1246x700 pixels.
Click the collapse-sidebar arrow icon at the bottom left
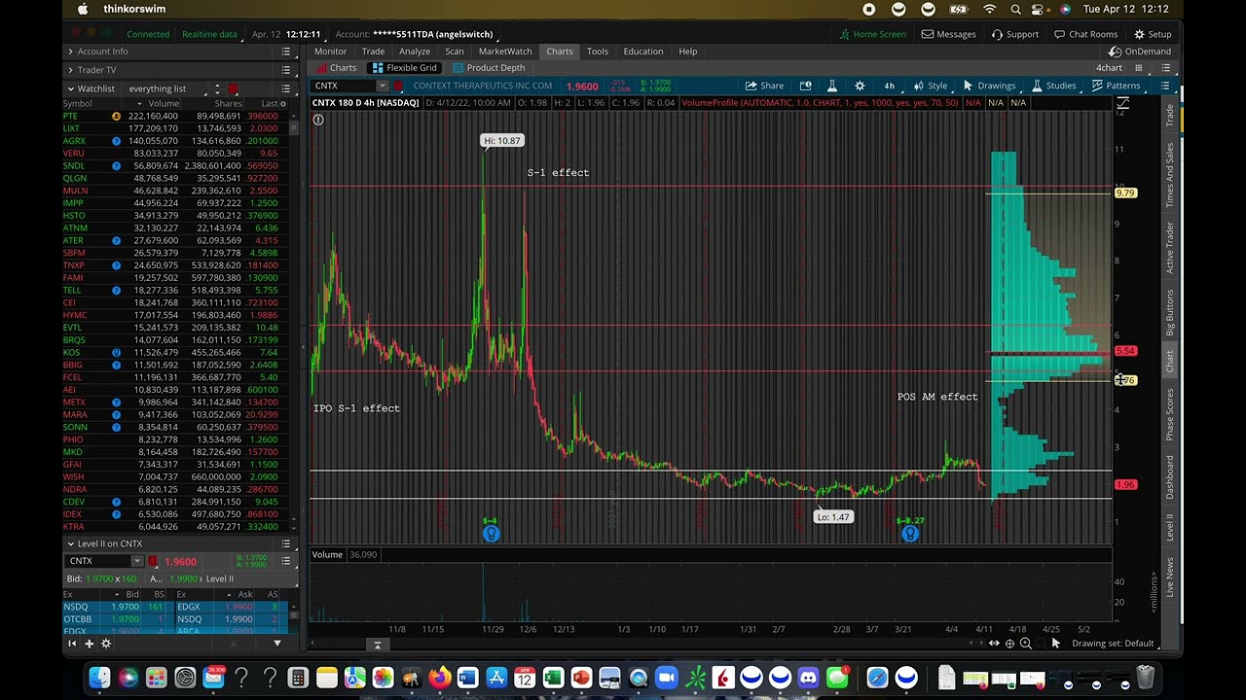click(x=72, y=643)
